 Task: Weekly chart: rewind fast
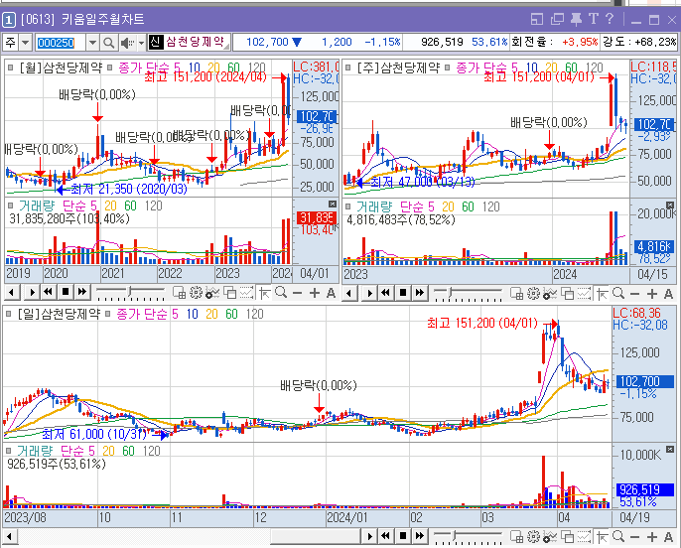coord(385,293)
